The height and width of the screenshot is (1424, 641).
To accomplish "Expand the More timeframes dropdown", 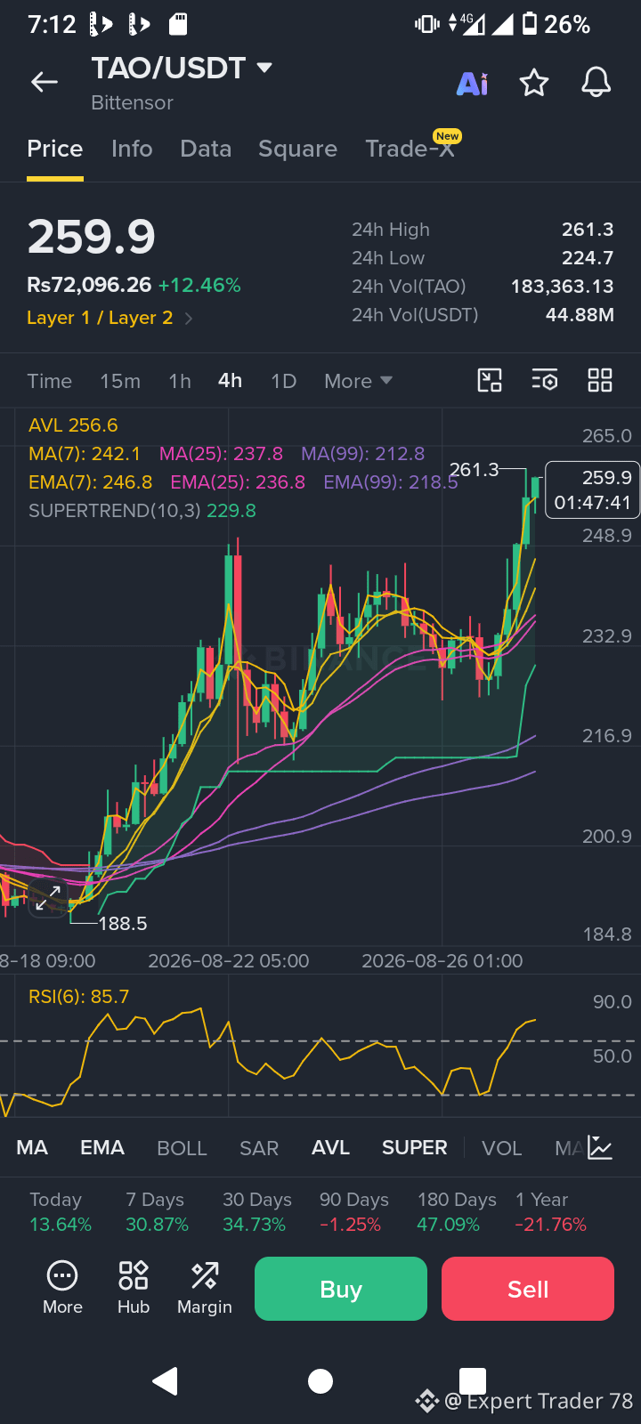I will point(358,381).
